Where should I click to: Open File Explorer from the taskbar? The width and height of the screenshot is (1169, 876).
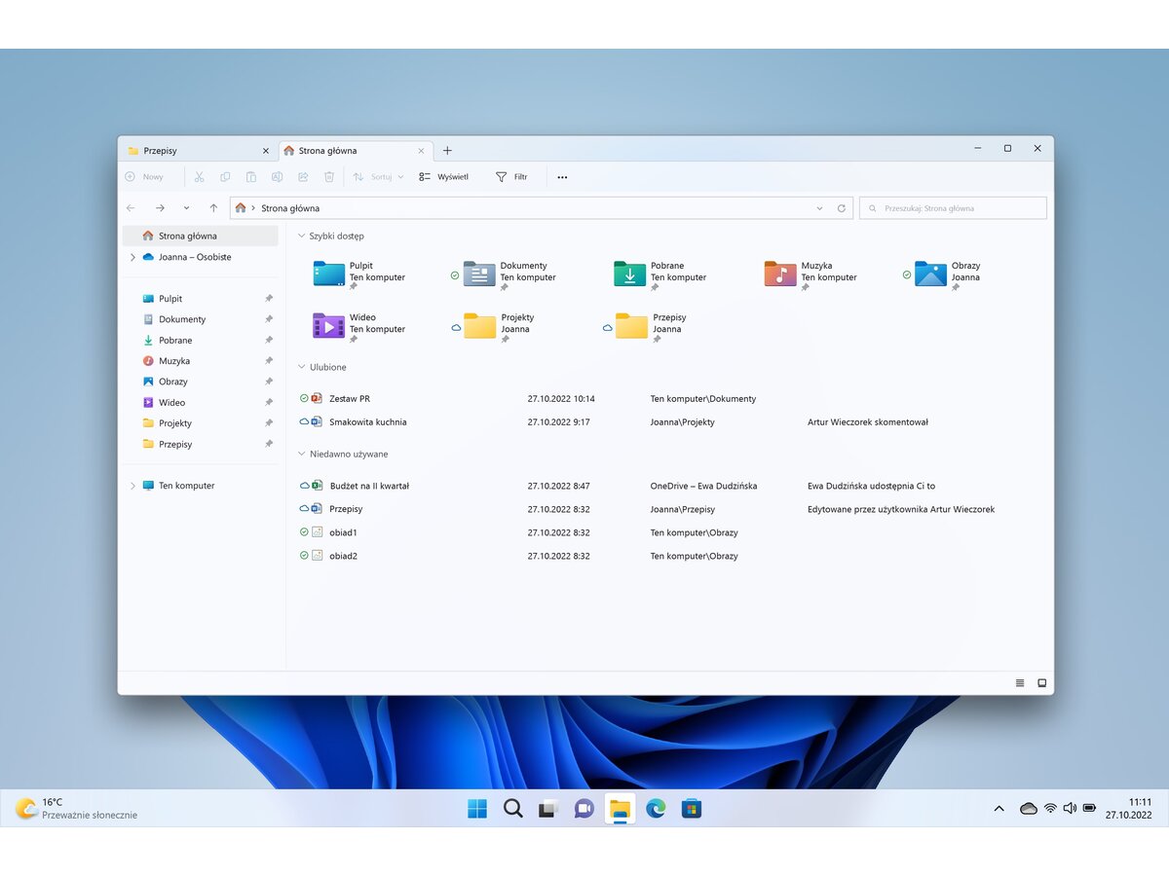(620, 808)
